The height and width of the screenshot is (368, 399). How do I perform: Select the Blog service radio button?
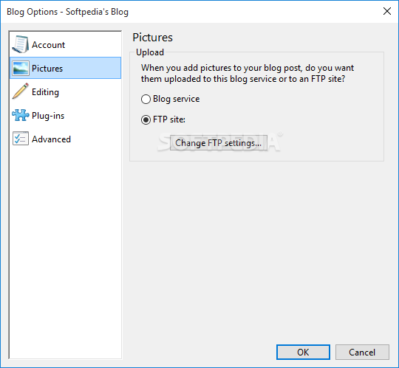coord(146,99)
